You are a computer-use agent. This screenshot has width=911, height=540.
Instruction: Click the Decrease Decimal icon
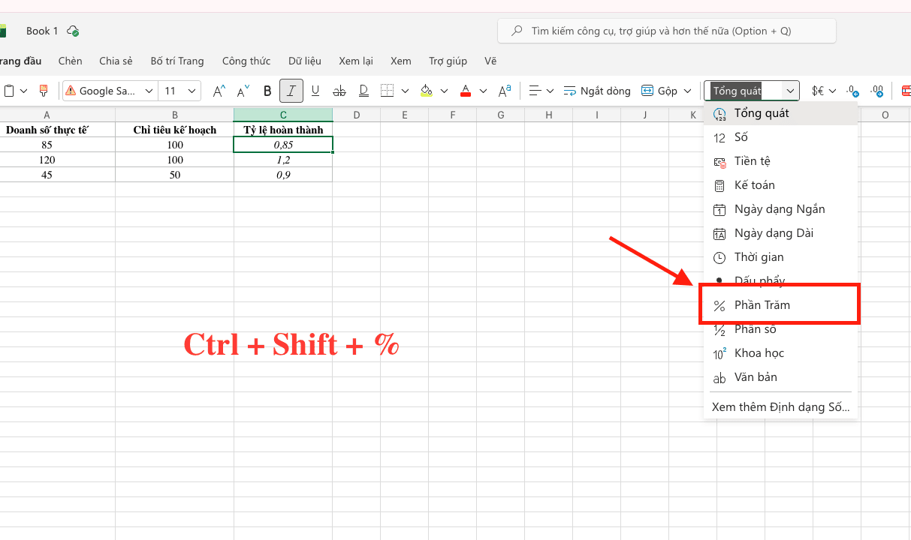click(x=876, y=91)
